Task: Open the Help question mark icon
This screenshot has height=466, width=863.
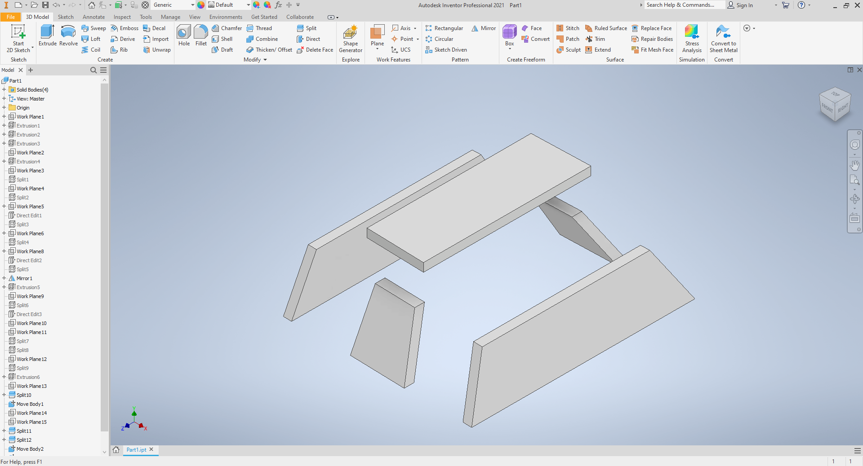Action: [x=801, y=5]
